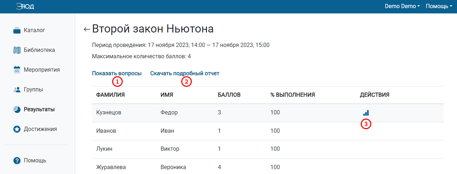Select the Иванов surname cell
The height and width of the screenshot is (174, 457).
(106, 131)
